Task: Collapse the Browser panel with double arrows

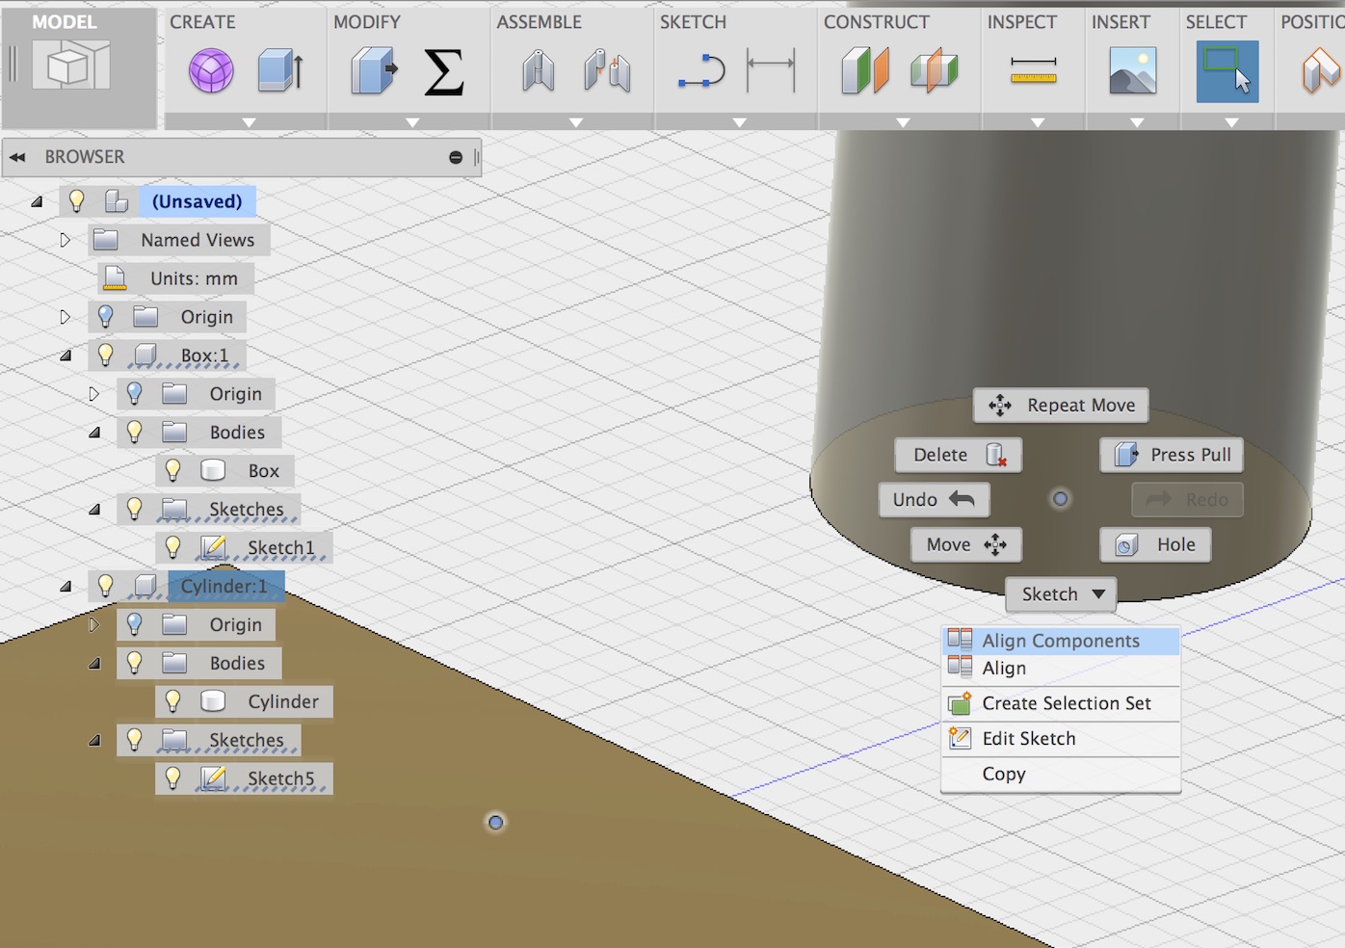Action: pyautogui.click(x=17, y=157)
